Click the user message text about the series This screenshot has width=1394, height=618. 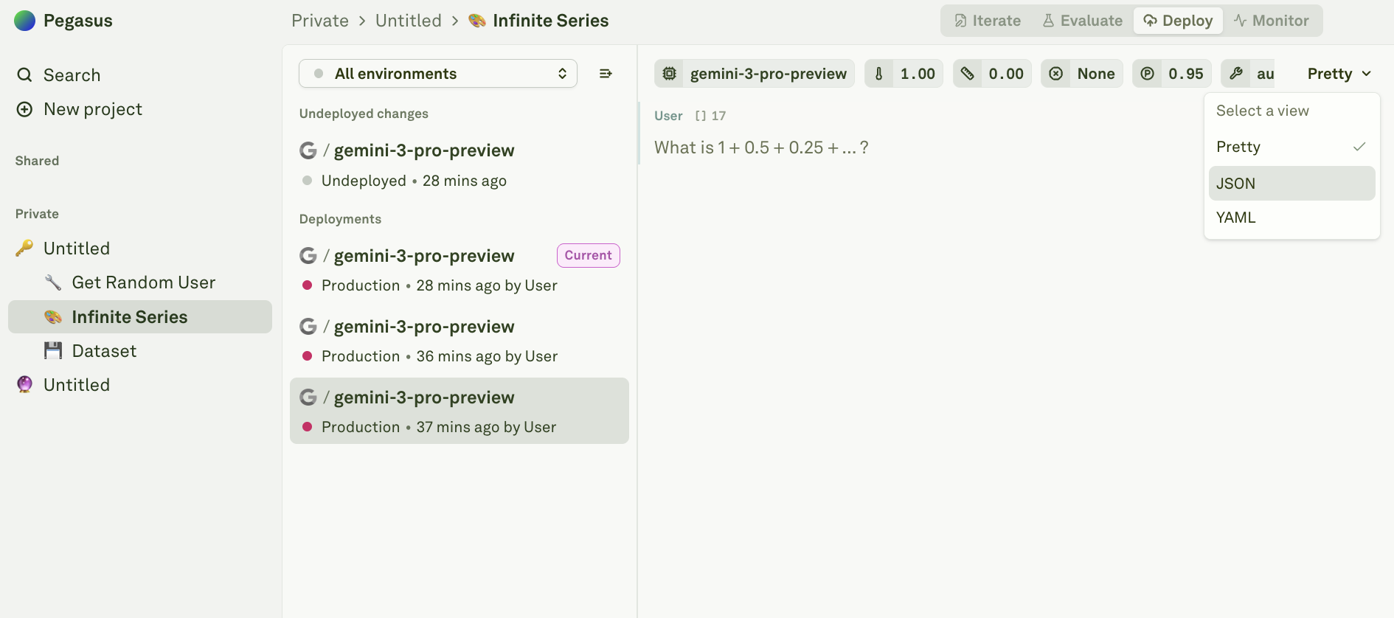tap(761, 147)
